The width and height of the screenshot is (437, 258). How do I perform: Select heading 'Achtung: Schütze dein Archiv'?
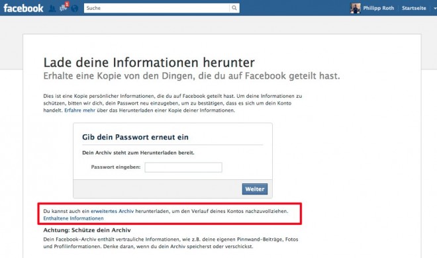pyautogui.click(x=87, y=230)
